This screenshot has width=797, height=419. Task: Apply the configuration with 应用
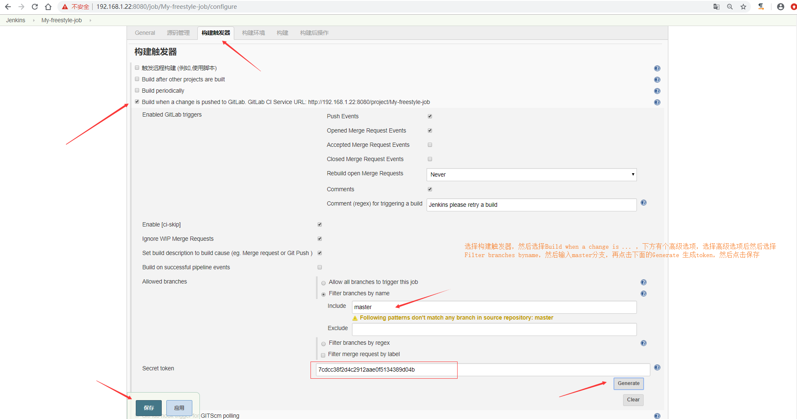point(179,408)
